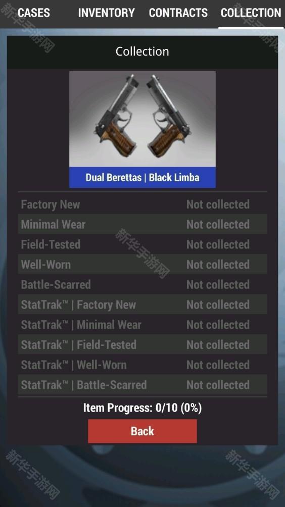Choose the StatTrak Field-Tested row
The image size is (285, 507).
pyautogui.click(x=142, y=345)
